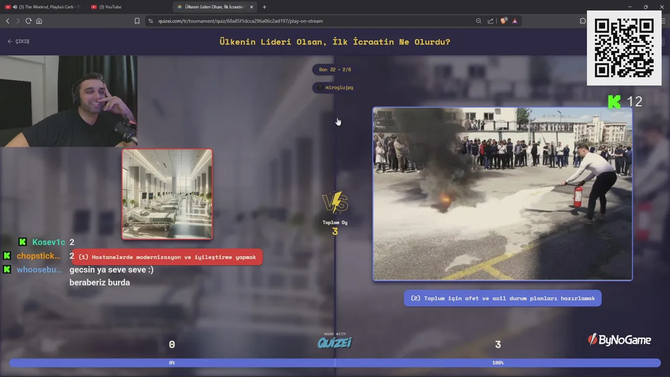Click the chat message gecsin ya seve seve
Viewport: 670px width, 377px height.
coord(111,270)
